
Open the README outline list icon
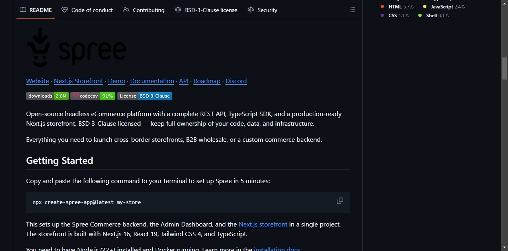point(352,10)
